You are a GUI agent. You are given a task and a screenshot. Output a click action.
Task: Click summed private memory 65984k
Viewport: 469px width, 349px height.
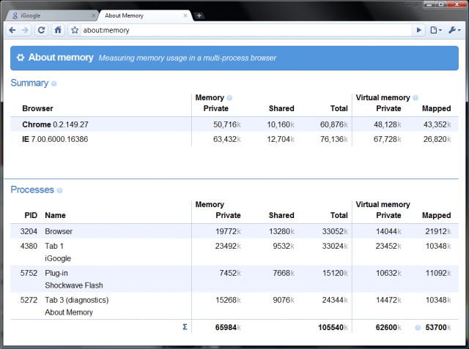tap(228, 328)
